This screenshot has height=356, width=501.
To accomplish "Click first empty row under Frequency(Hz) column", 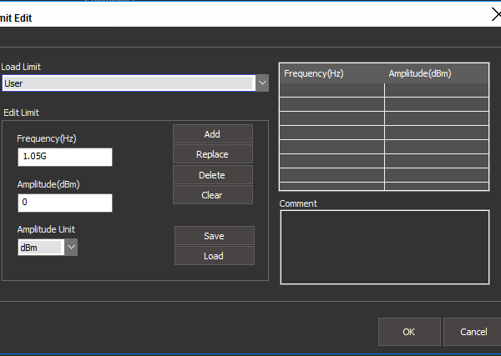I will (x=331, y=90).
